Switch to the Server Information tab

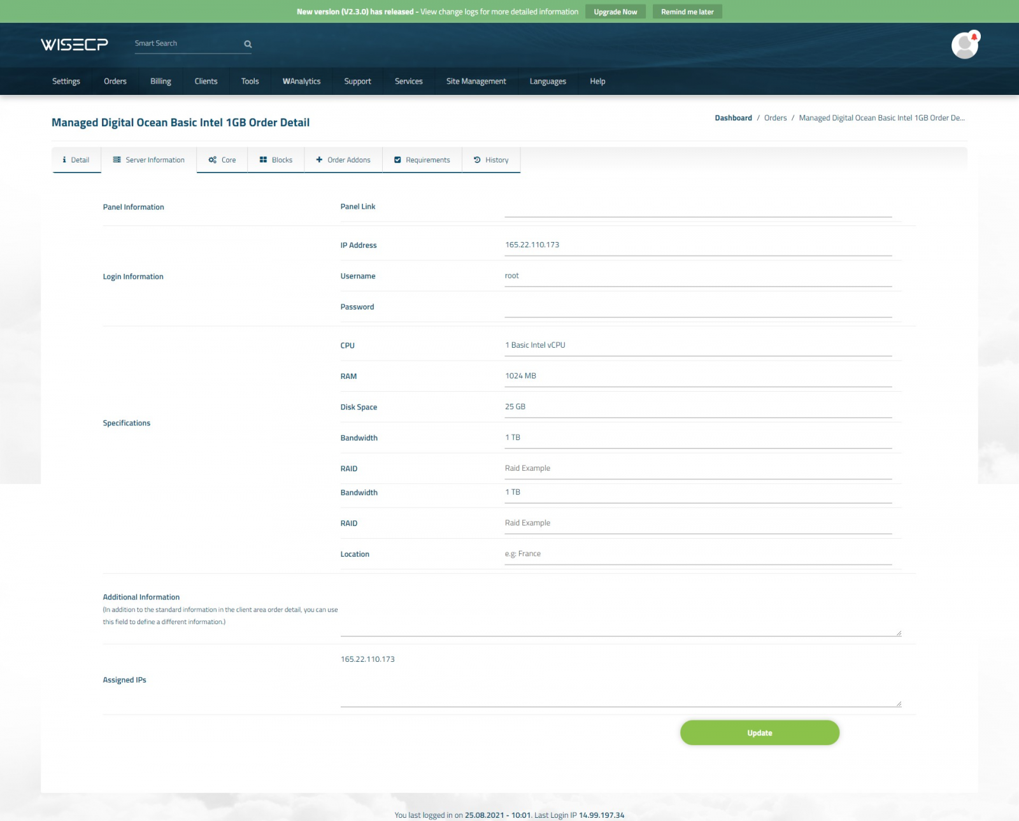(149, 160)
